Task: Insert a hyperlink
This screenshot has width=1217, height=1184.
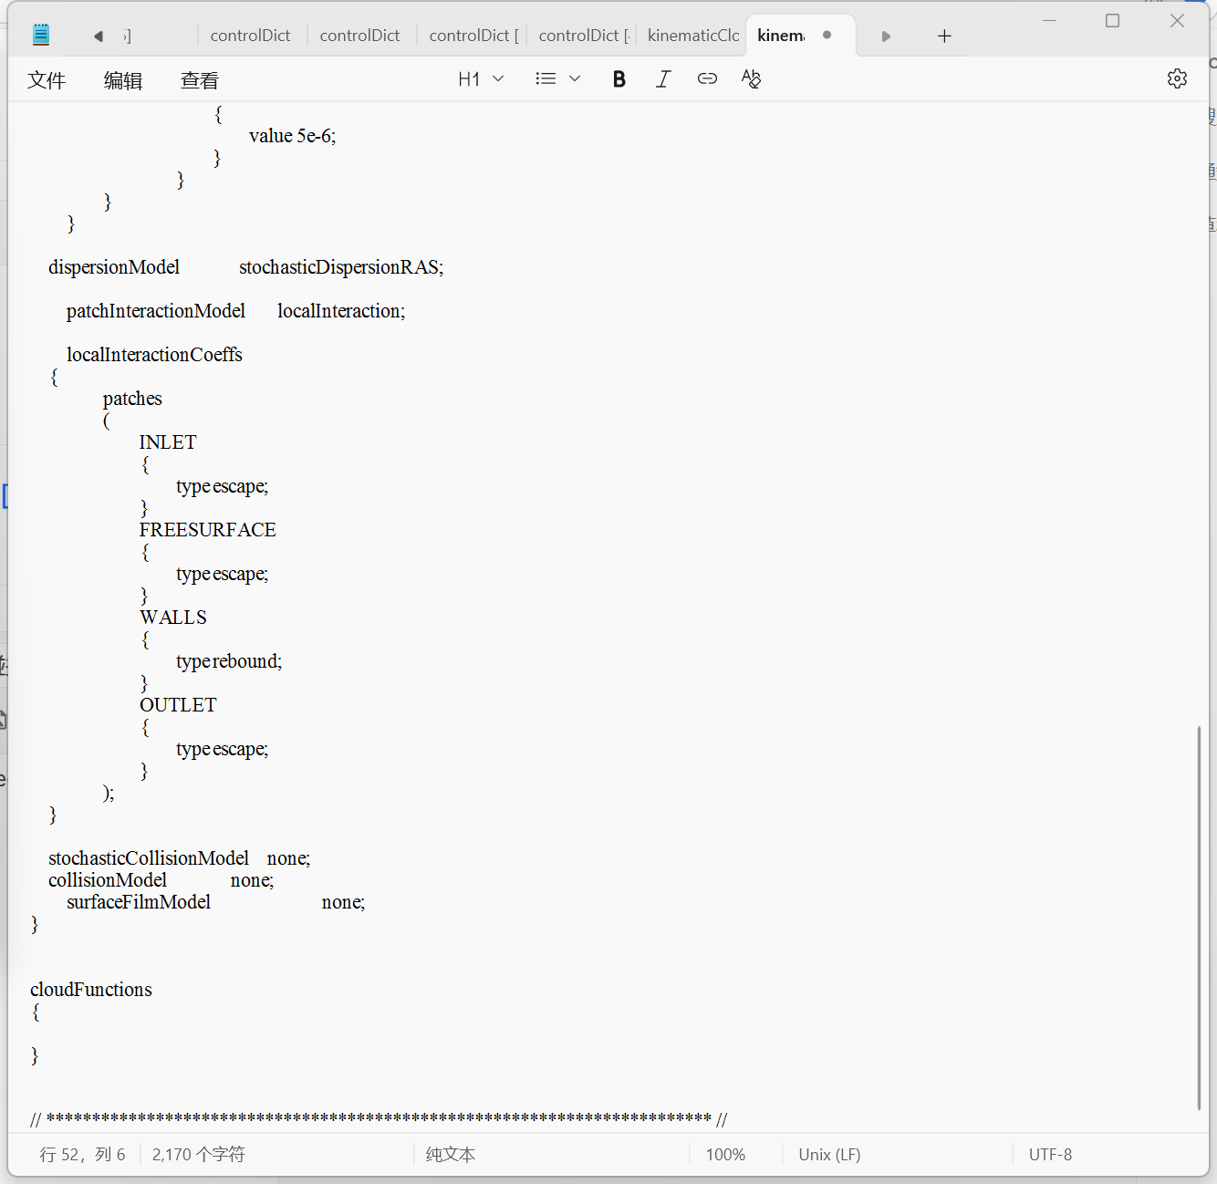Action: pyautogui.click(x=707, y=79)
